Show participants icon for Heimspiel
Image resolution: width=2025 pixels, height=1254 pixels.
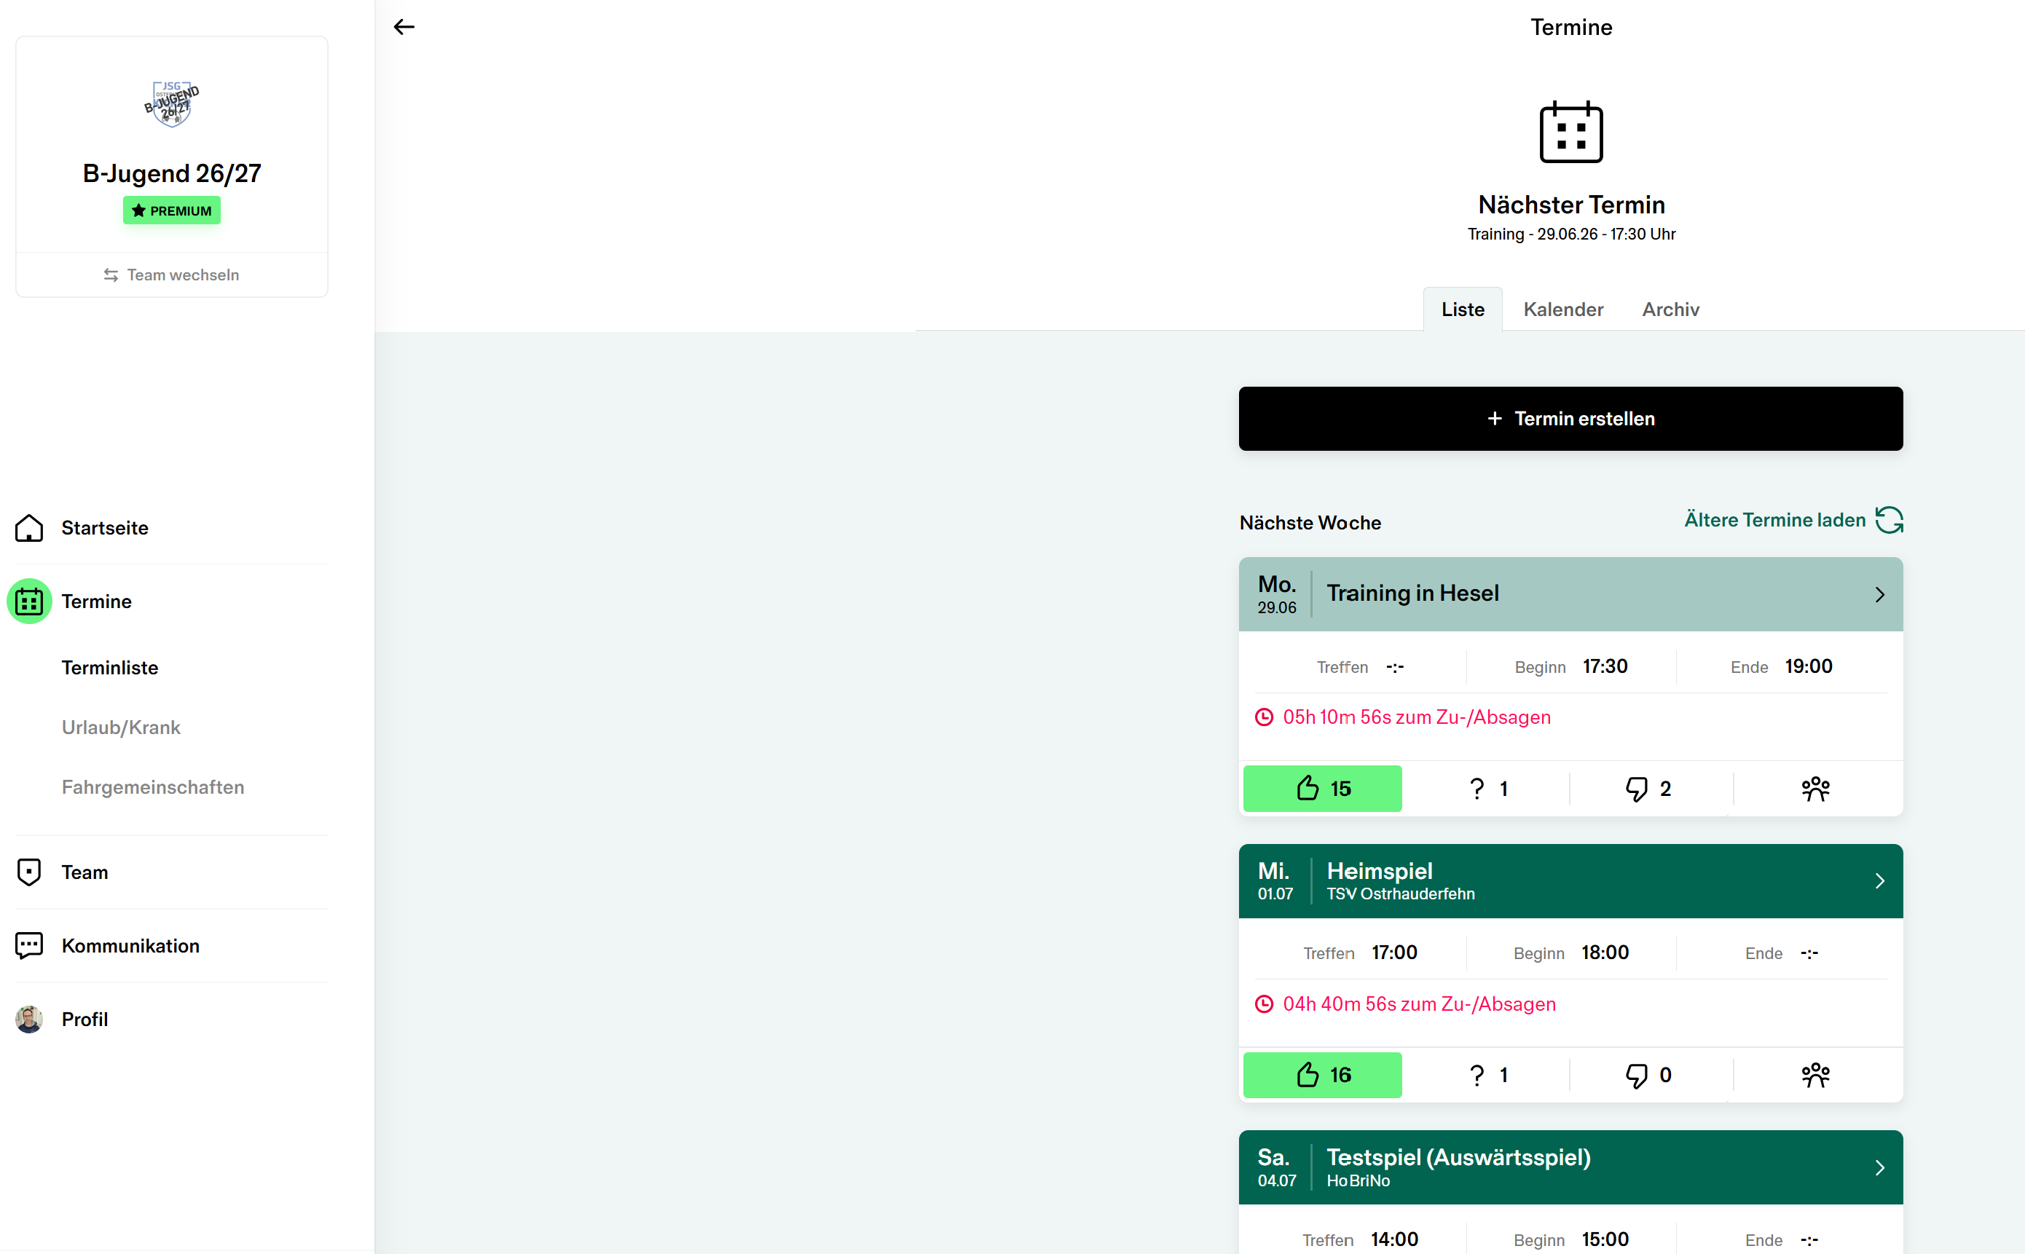click(x=1815, y=1075)
